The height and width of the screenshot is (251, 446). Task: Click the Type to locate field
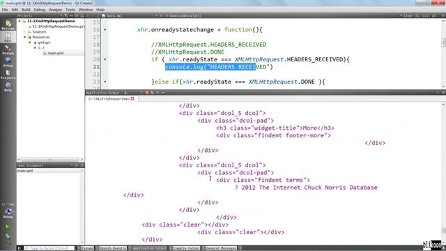coord(49,248)
